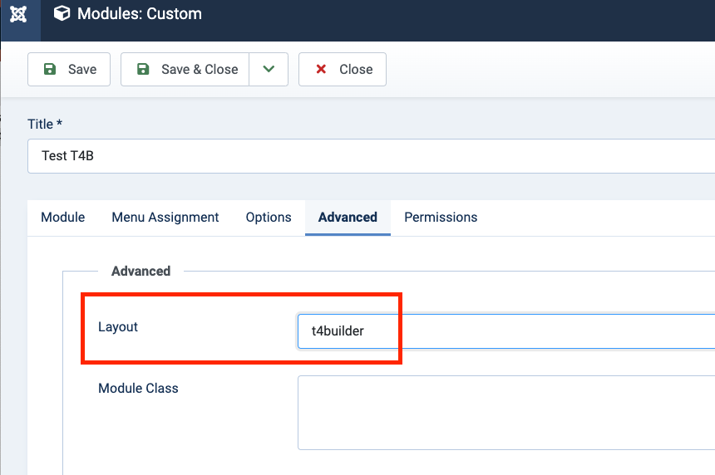Click the red X icon on Close
Screen dimensions: 715x475
click(x=321, y=70)
